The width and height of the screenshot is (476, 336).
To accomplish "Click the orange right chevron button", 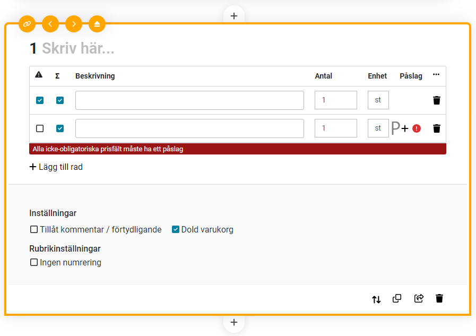I will click(x=74, y=24).
